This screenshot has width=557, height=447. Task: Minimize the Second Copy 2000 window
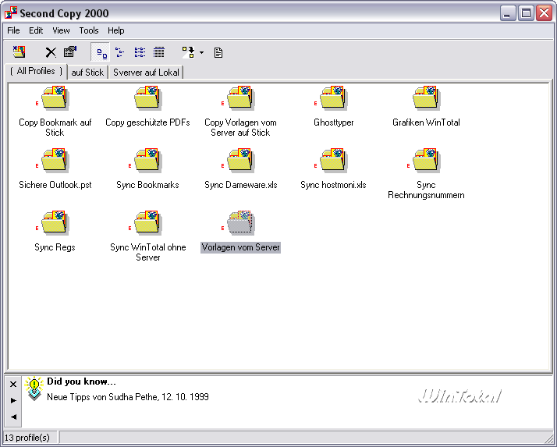pyautogui.click(x=508, y=13)
